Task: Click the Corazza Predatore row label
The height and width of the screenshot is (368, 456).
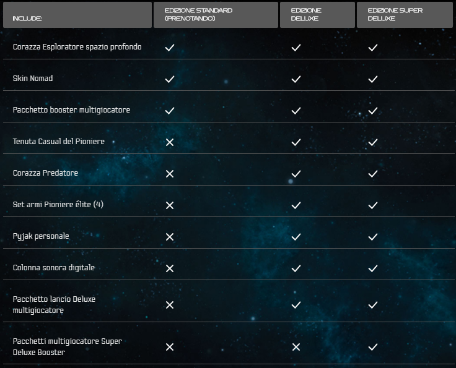Action: click(x=45, y=173)
